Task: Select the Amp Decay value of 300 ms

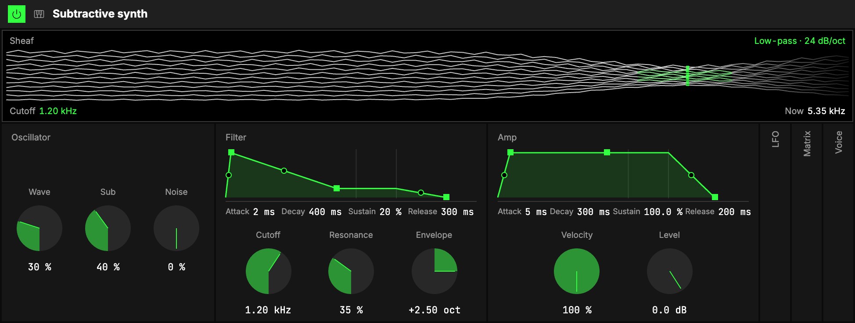Action: 593,212
